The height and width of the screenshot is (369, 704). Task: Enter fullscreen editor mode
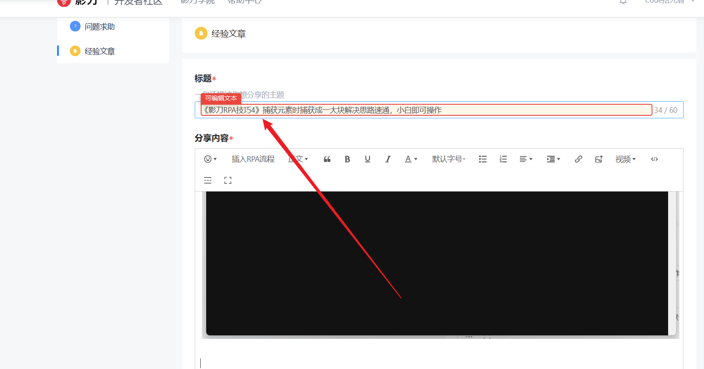[x=228, y=180]
